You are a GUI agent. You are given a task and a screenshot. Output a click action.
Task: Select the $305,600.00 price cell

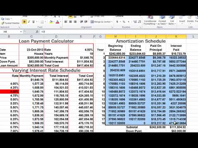pos(31,58)
